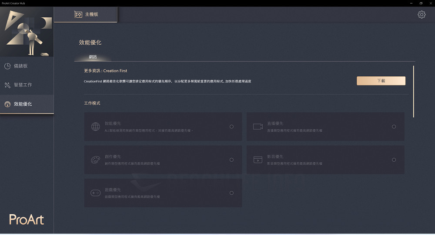Restore down the application window

[421, 3]
